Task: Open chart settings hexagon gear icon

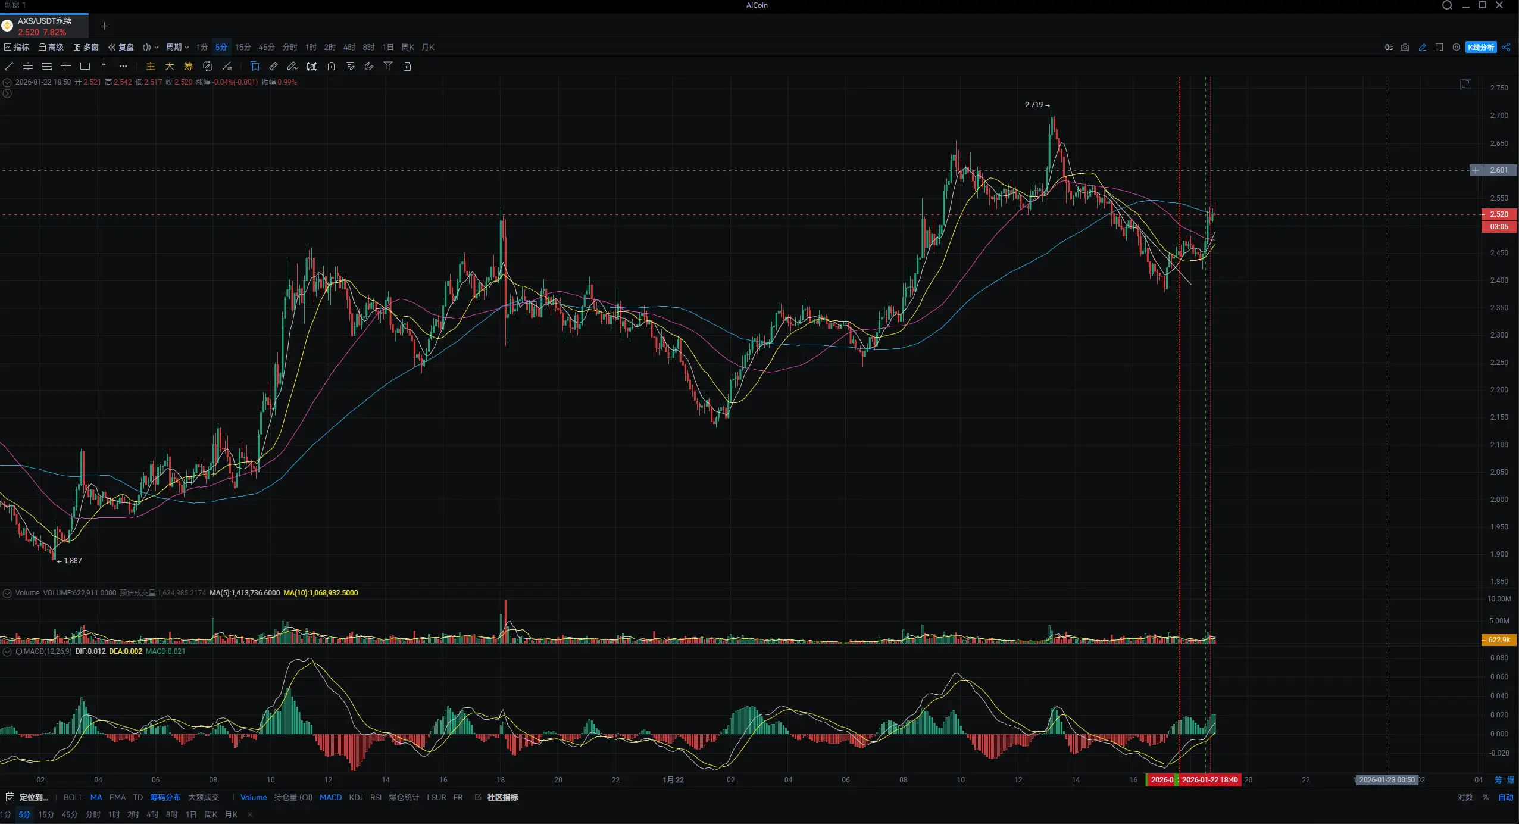Action: [1456, 47]
